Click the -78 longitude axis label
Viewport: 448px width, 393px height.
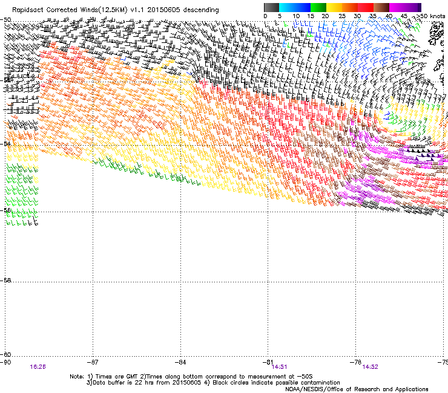click(x=356, y=362)
